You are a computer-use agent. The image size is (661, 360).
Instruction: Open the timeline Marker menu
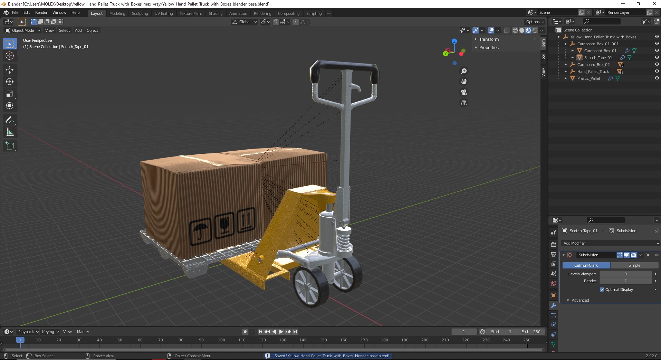point(83,332)
